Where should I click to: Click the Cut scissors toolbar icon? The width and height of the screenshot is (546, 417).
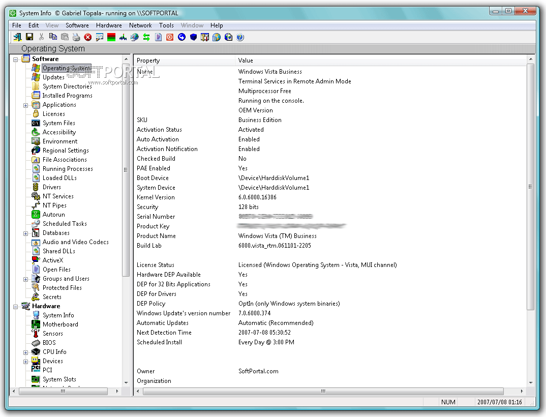(x=41, y=37)
